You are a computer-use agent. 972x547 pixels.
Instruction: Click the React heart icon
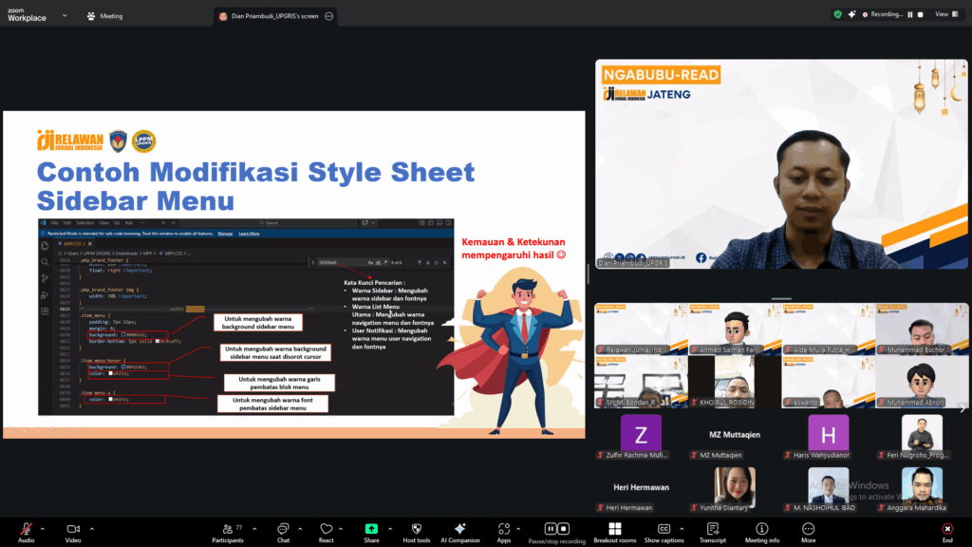coord(327,529)
